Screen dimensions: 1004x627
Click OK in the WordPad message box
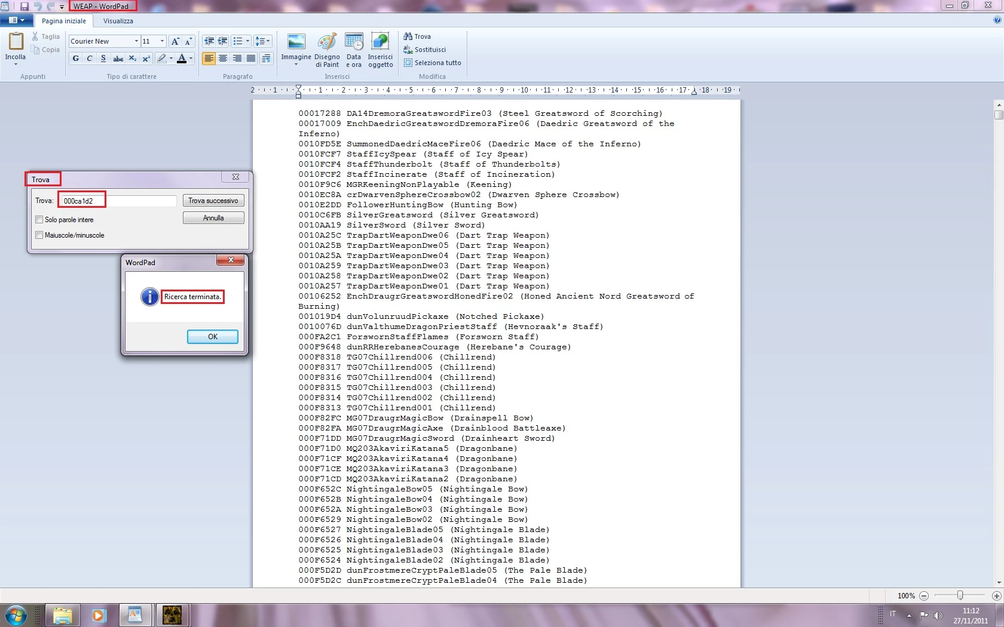pos(213,337)
